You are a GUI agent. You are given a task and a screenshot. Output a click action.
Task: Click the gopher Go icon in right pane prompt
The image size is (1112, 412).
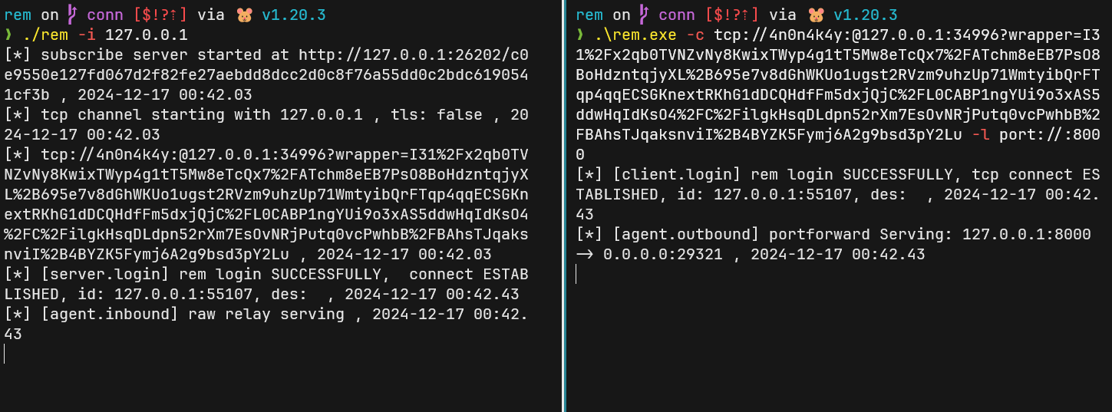[x=816, y=15]
